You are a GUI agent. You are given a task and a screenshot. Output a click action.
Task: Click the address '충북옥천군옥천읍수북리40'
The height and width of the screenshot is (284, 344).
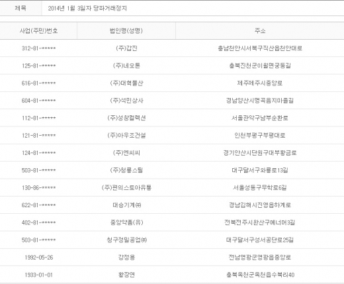(x=260, y=275)
